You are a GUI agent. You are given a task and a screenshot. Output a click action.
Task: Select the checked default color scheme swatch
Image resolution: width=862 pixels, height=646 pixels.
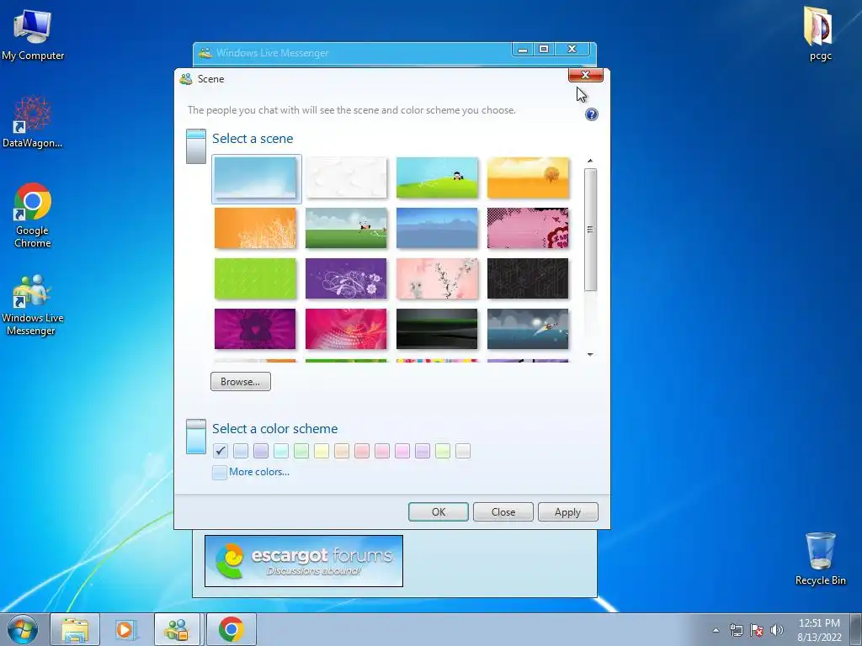[221, 451]
